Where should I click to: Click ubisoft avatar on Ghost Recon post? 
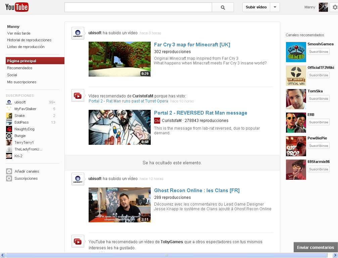(x=78, y=179)
